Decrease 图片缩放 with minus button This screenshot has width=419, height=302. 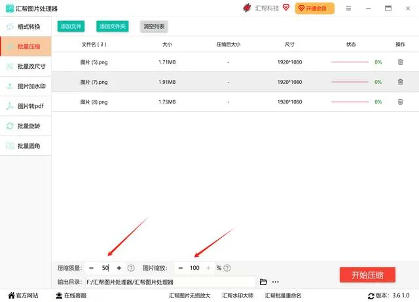tap(181, 268)
